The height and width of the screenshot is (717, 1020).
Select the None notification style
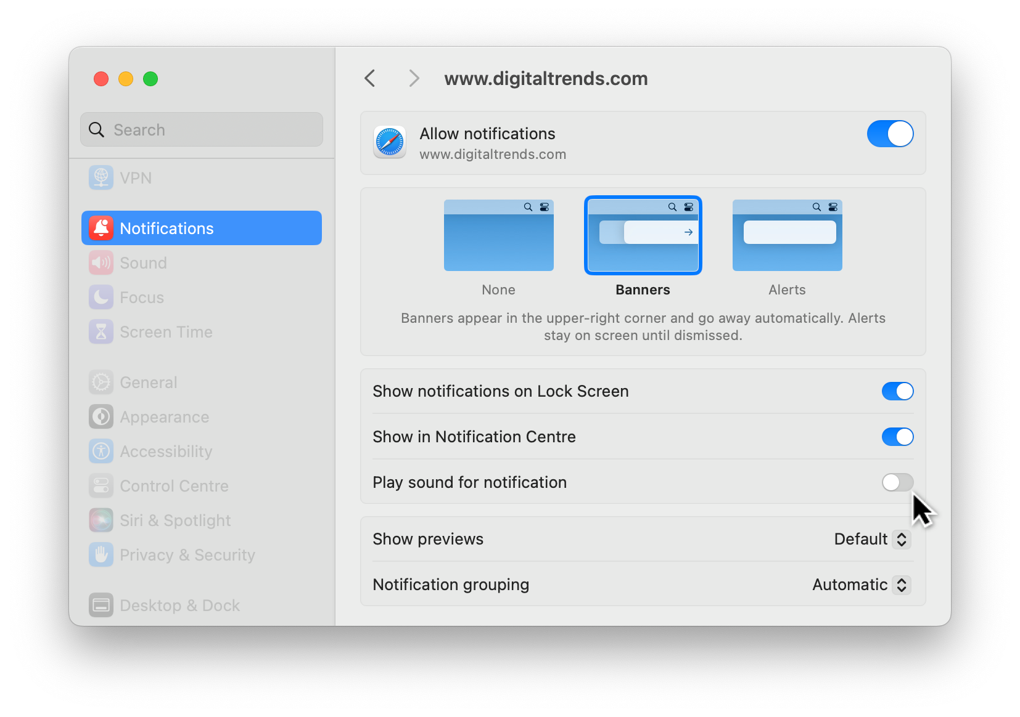click(x=498, y=236)
